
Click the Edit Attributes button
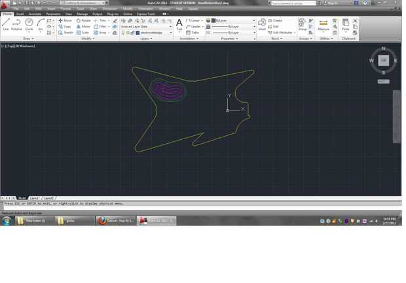pos(280,33)
